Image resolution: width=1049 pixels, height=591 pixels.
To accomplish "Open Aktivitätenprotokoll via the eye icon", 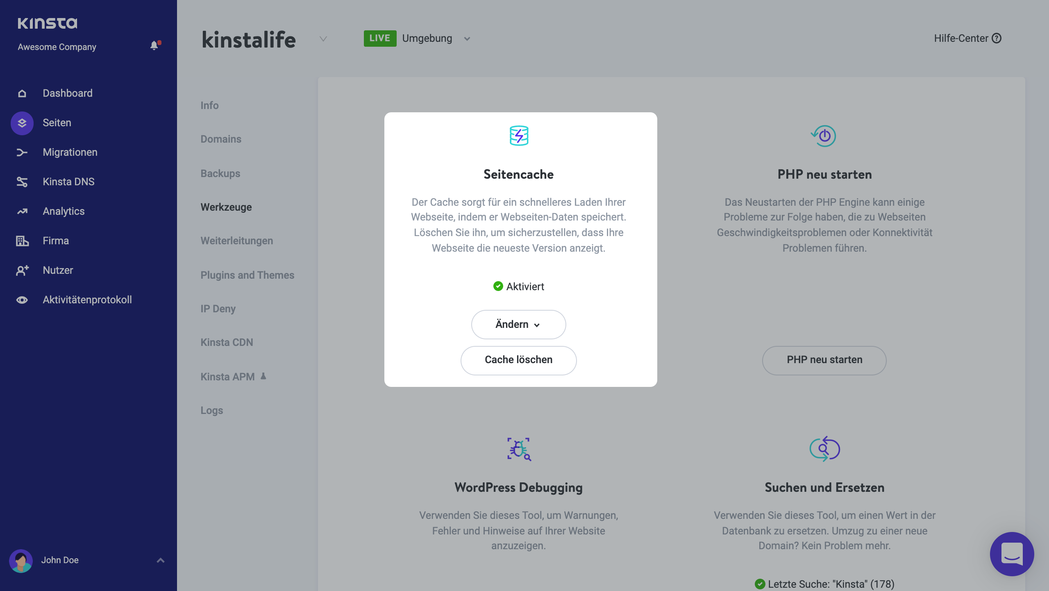I will 22,300.
